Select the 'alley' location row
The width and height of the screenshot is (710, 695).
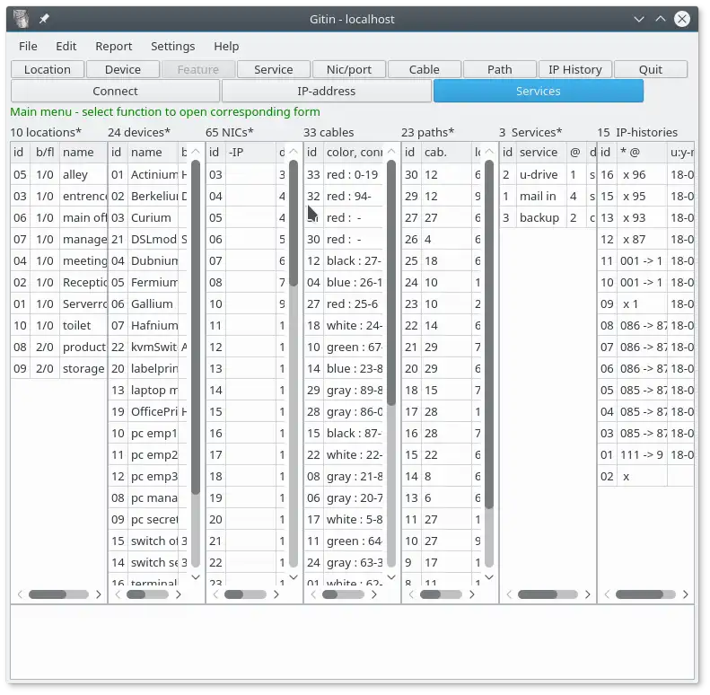pos(59,175)
